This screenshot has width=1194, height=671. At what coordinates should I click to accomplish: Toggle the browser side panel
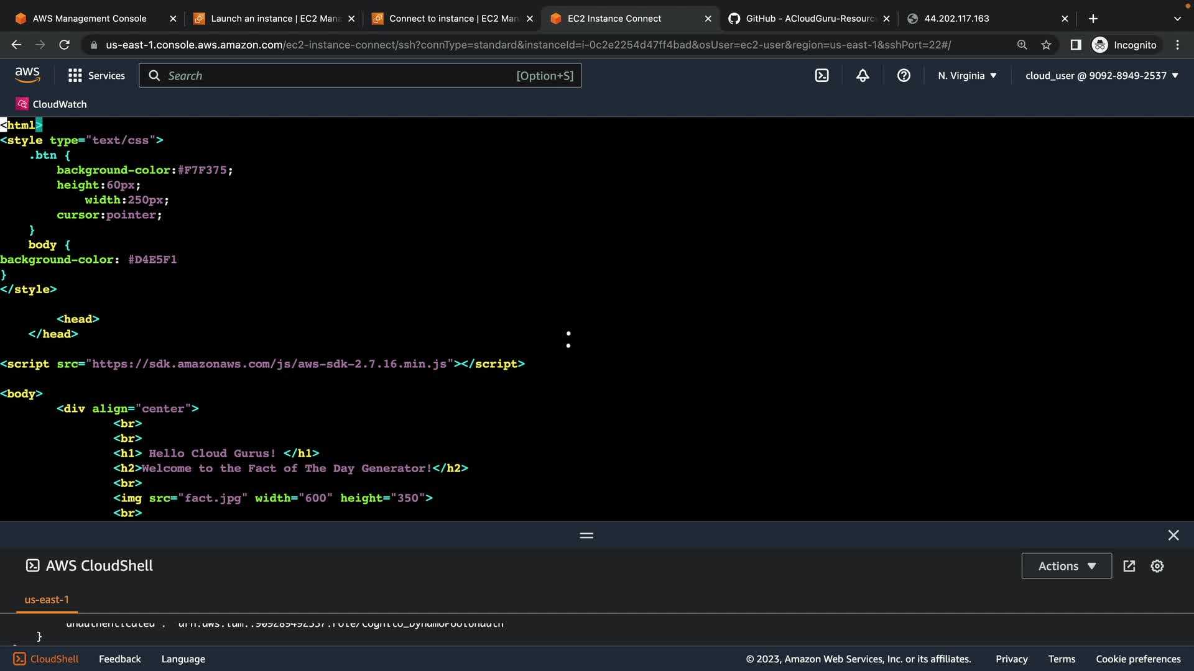pyautogui.click(x=1075, y=45)
